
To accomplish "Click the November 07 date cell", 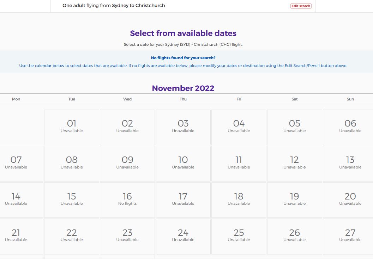I will pos(16,163).
